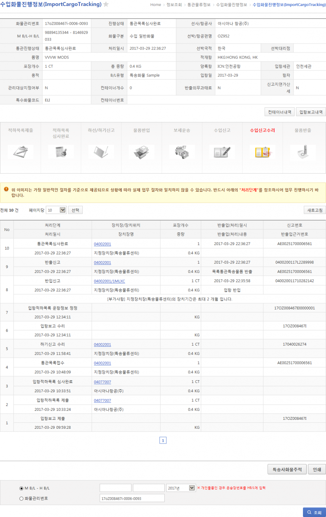Screen dimensions: 326x517
Task: Click the 화물관리번호 text input field
Action: [132, 498]
